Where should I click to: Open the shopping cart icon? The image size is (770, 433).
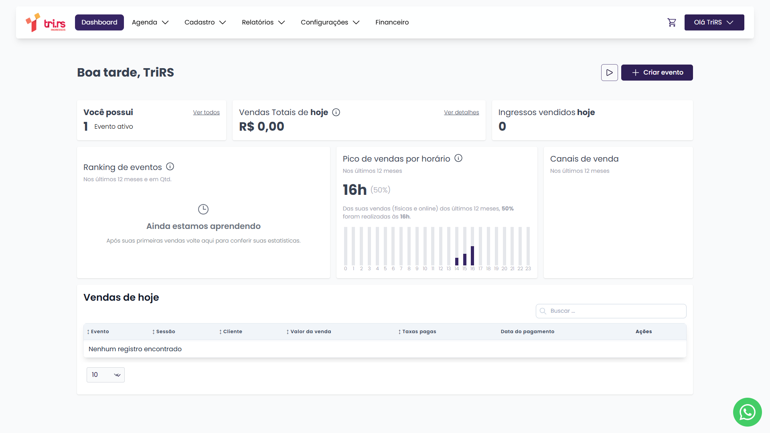(672, 22)
